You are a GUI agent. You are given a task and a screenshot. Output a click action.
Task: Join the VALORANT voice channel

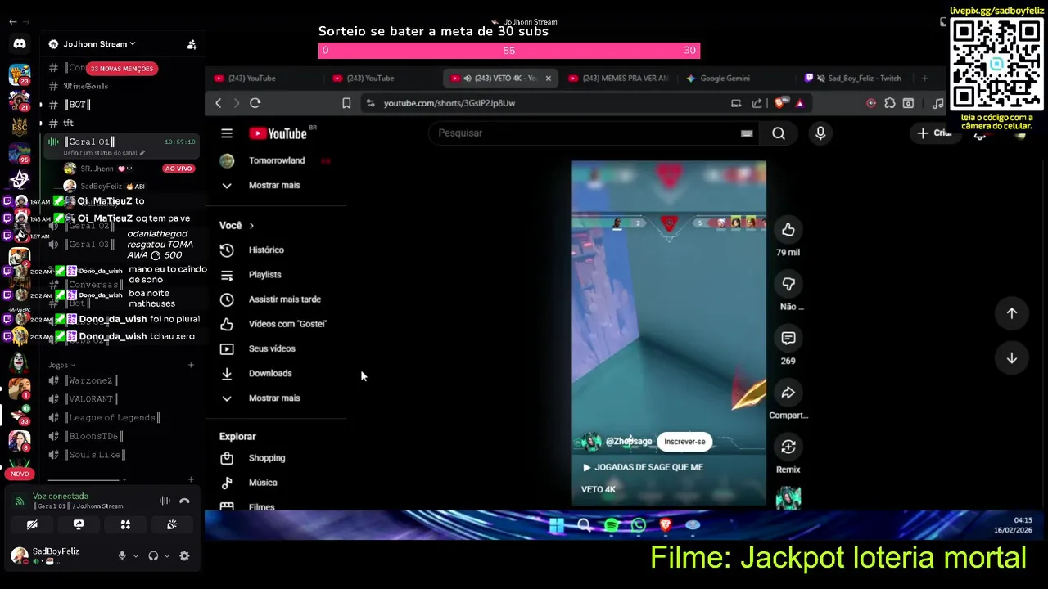(92, 399)
